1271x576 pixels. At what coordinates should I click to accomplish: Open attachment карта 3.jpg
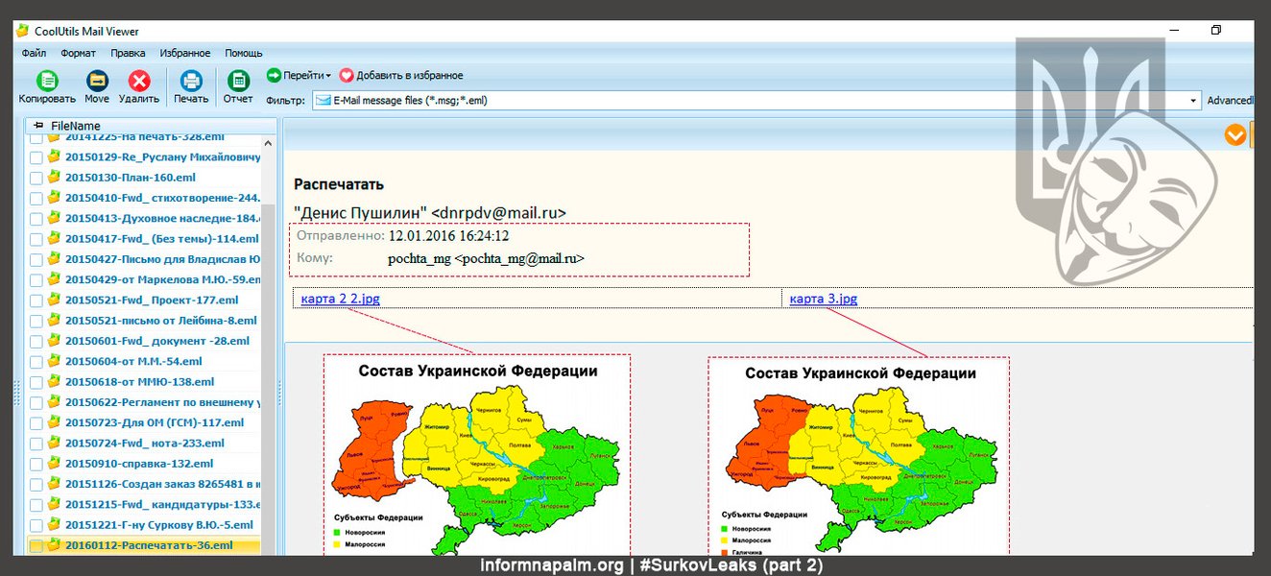point(823,299)
